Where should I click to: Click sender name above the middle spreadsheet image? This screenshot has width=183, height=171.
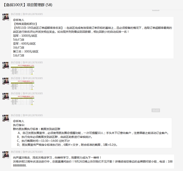(27, 78)
